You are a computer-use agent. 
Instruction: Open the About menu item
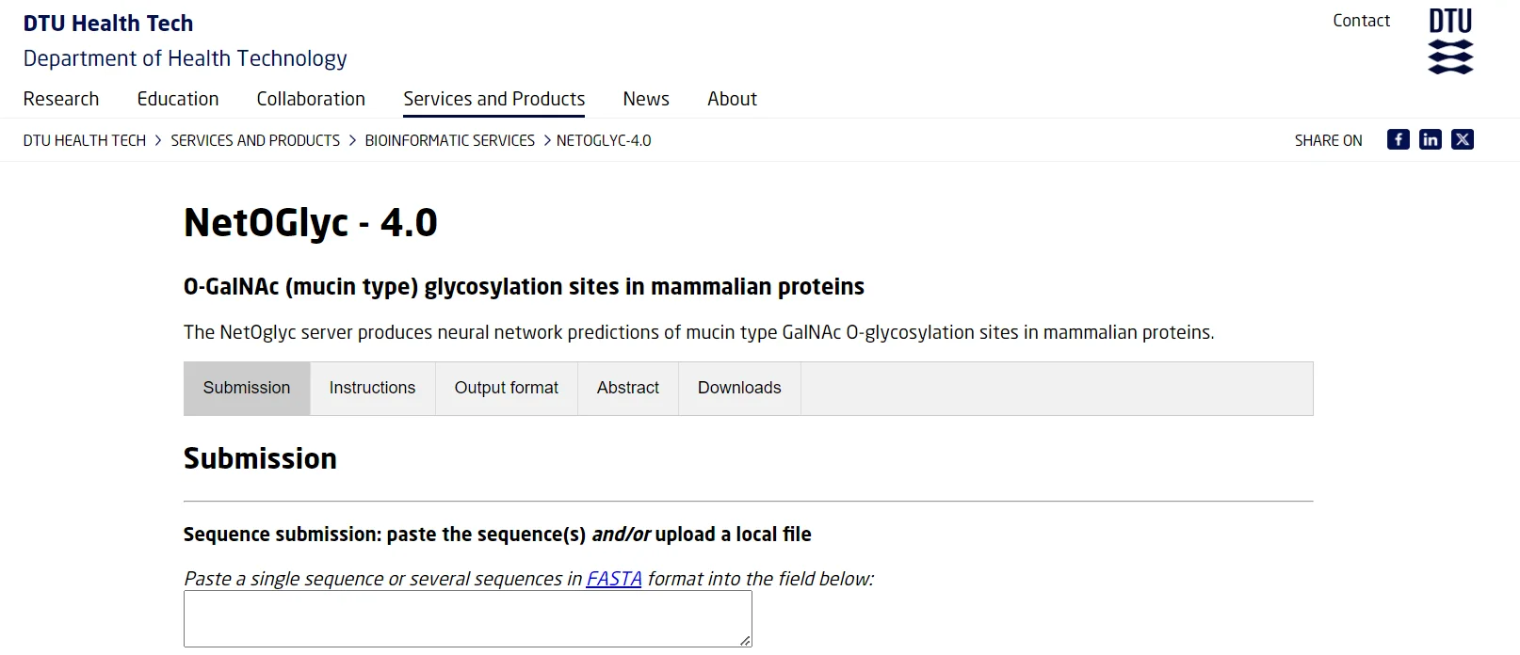tap(732, 99)
